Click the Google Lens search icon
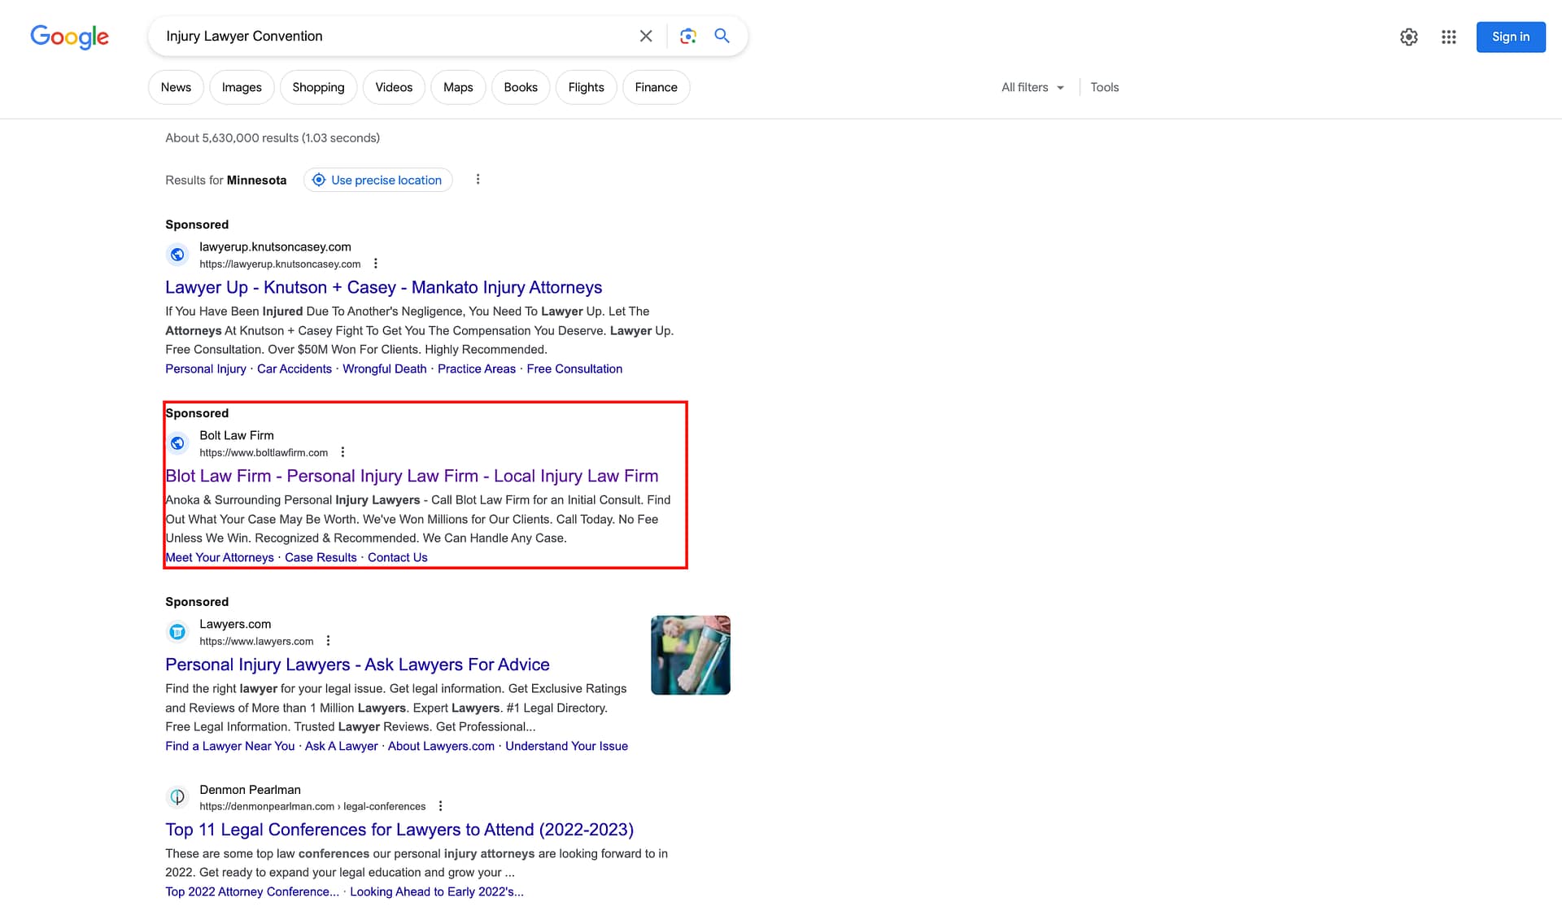The width and height of the screenshot is (1562, 911). click(687, 36)
